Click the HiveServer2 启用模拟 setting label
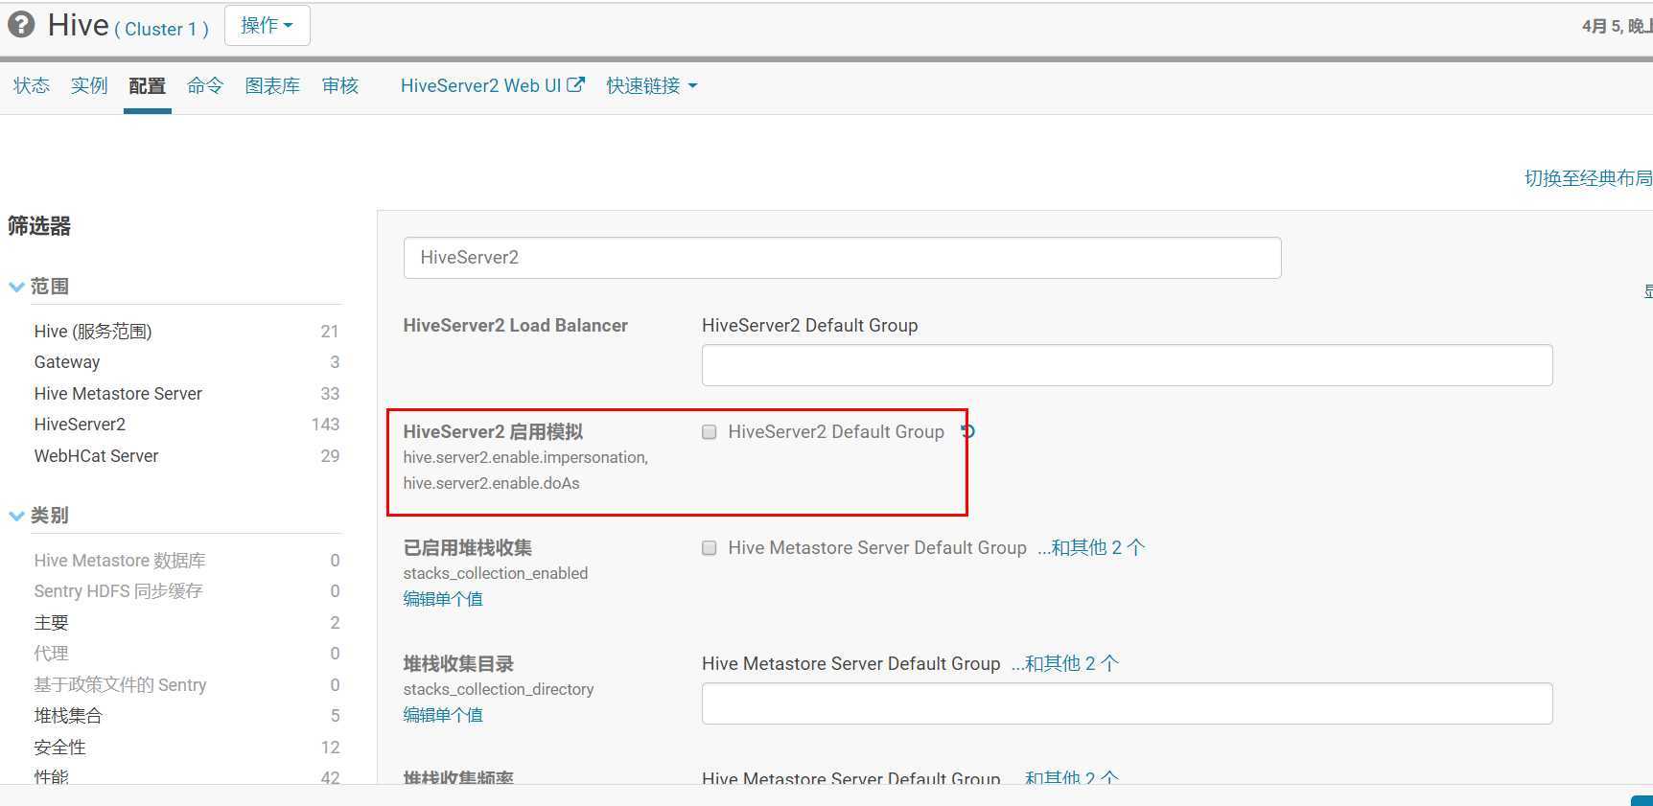This screenshot has height=806, width=1653. pyautogui.click(x=493, y=432)
